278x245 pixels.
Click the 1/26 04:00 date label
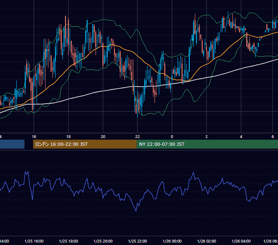[241, 241]
